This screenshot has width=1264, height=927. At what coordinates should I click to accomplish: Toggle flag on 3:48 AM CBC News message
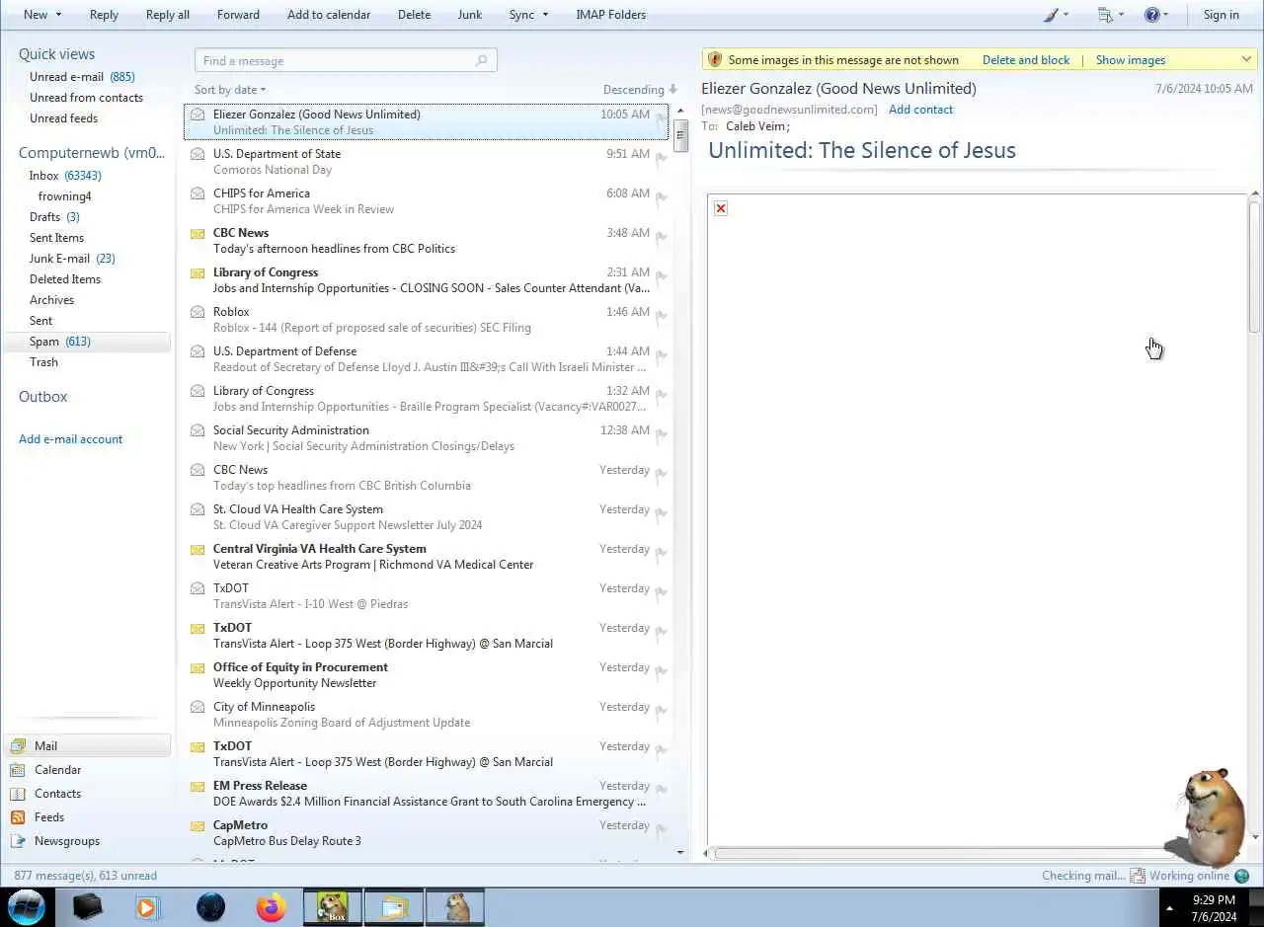662,237
